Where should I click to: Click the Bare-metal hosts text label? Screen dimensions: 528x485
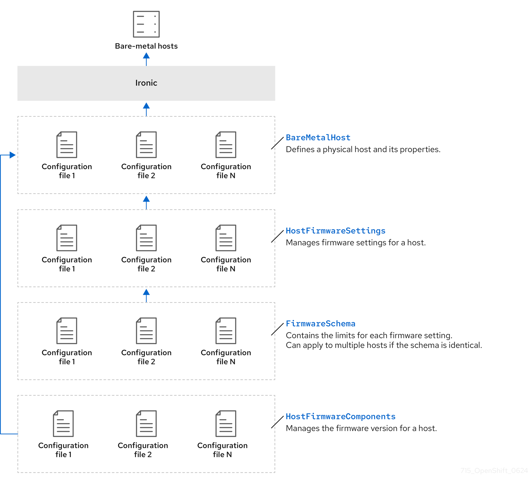pyautogui.click(x=146, y=46)
